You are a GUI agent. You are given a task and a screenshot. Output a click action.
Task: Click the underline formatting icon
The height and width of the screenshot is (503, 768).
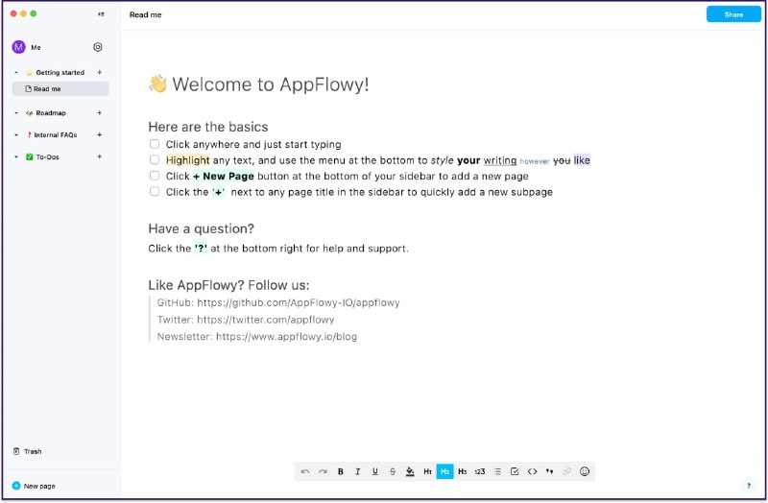pos(375,471)
